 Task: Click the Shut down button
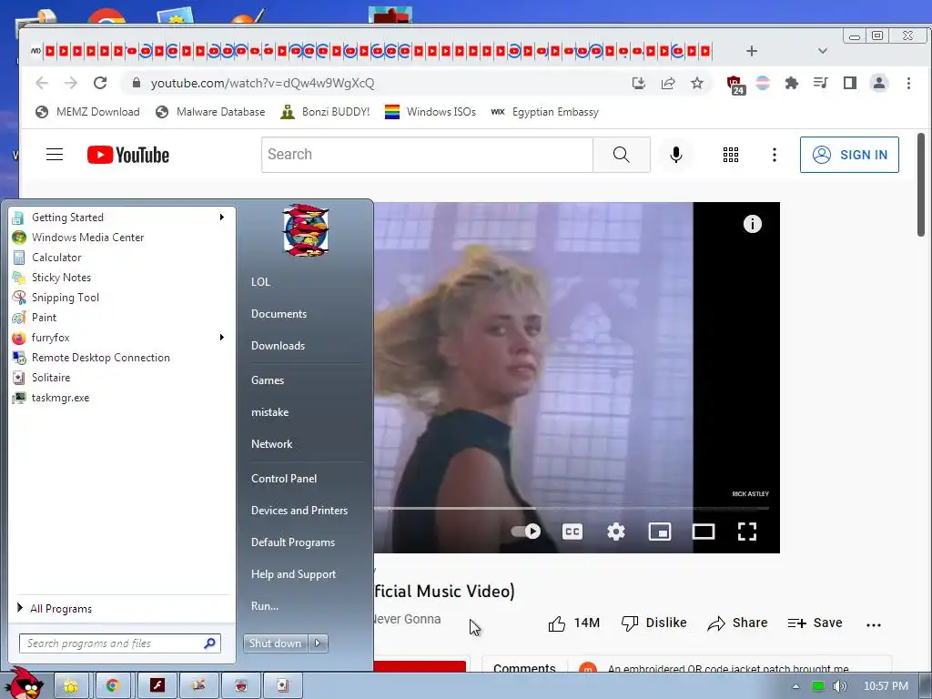(275, 643)
